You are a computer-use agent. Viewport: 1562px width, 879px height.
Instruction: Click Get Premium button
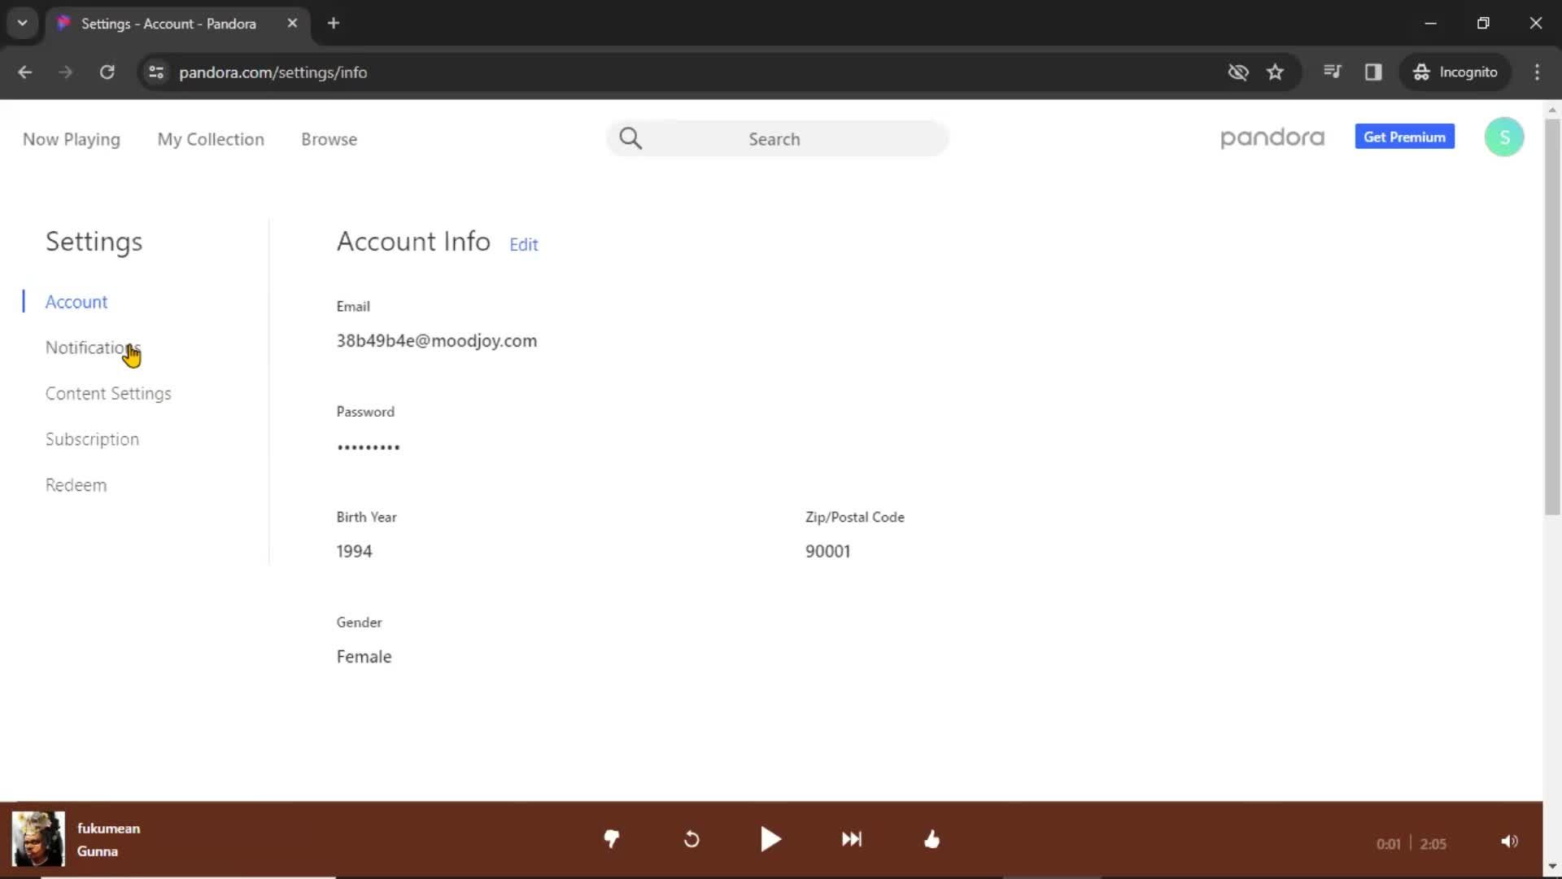(1404, 136)
